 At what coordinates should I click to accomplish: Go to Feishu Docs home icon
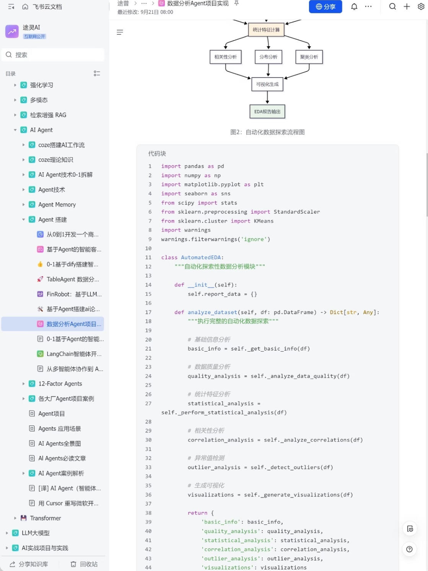click(x=25, y=6)
